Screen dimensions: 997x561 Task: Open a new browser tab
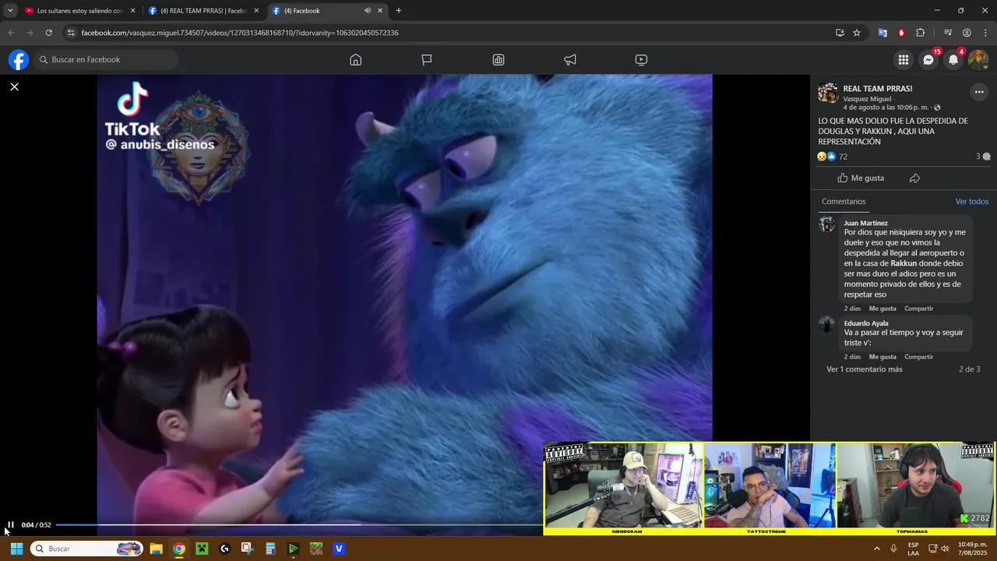click(x=399, y=11)
